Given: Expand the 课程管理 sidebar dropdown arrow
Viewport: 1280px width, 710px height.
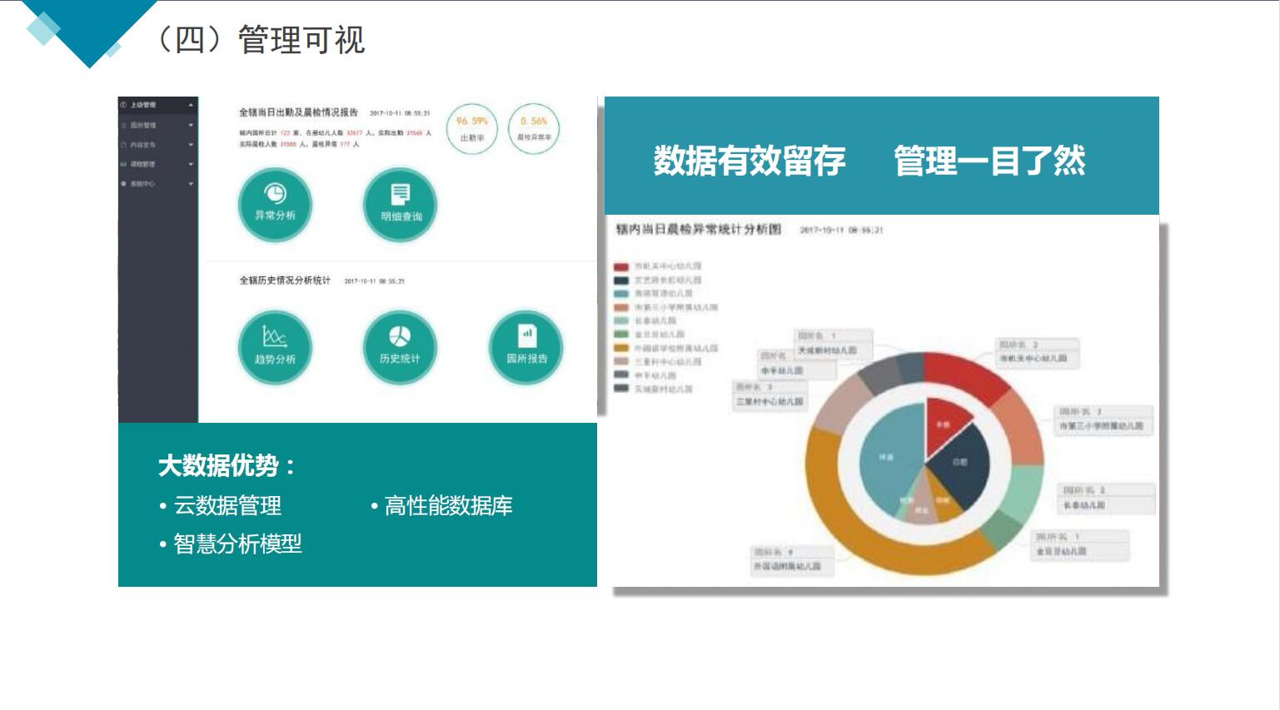Looking at the screenshot, I should pos(191,165).
